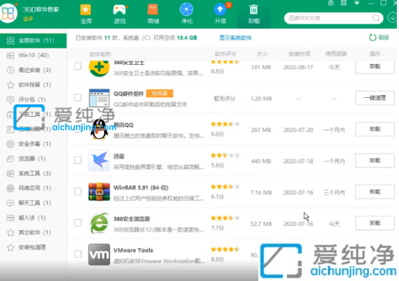Click 一键清理 for QQ邮件组件
The image size is (399, 281).
coord(375,98)
